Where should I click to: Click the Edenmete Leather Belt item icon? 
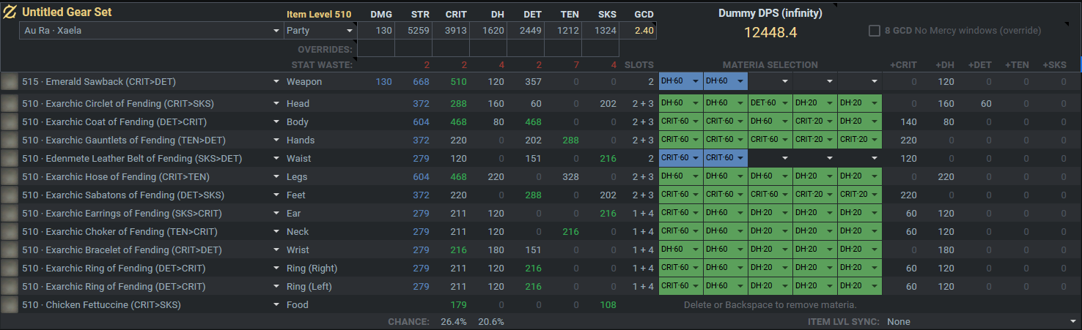tap(10, 159)
